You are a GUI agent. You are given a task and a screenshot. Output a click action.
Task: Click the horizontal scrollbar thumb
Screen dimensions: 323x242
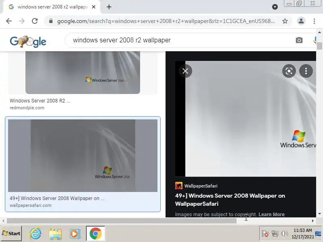[122, 221]
